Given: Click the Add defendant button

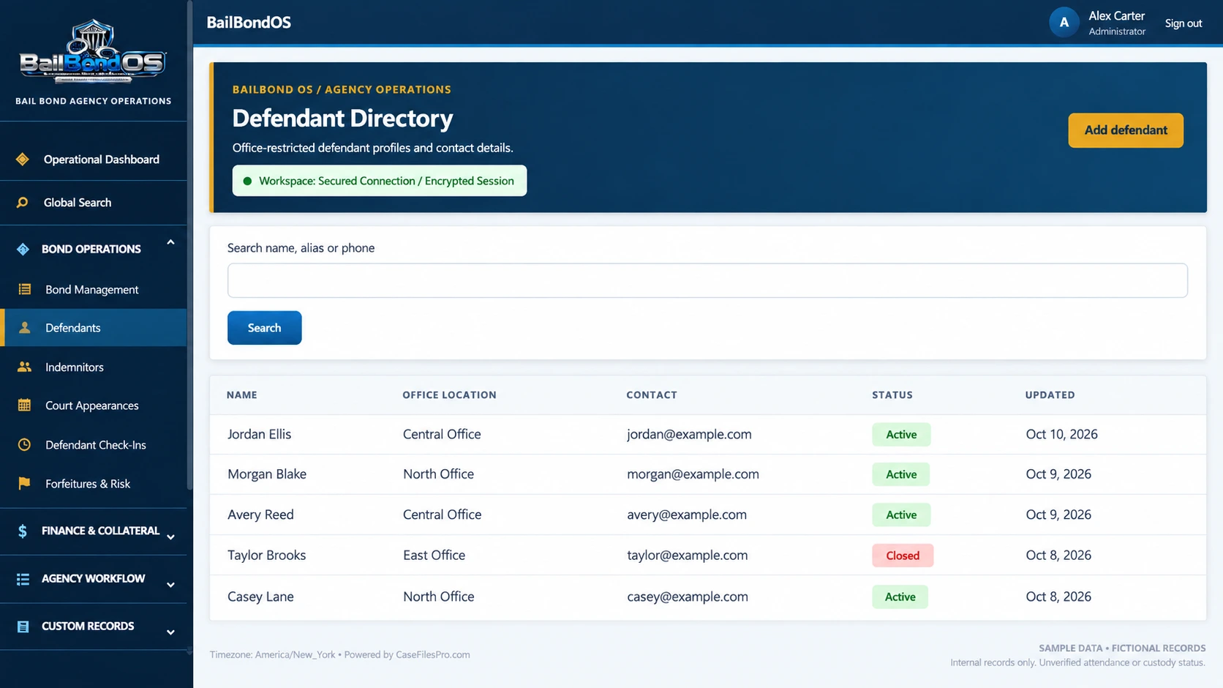Looking at the screenshot, I should (x=1126, y=130).
